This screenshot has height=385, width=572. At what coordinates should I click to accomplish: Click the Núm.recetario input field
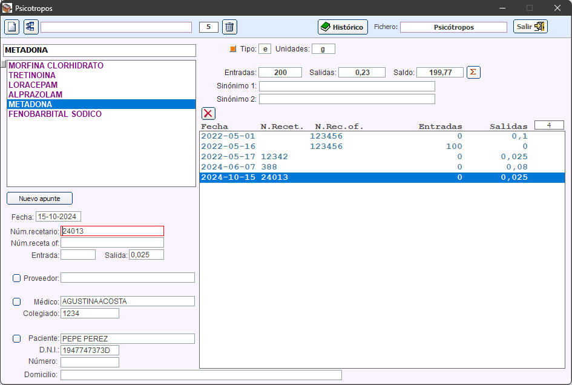(112, 231)
